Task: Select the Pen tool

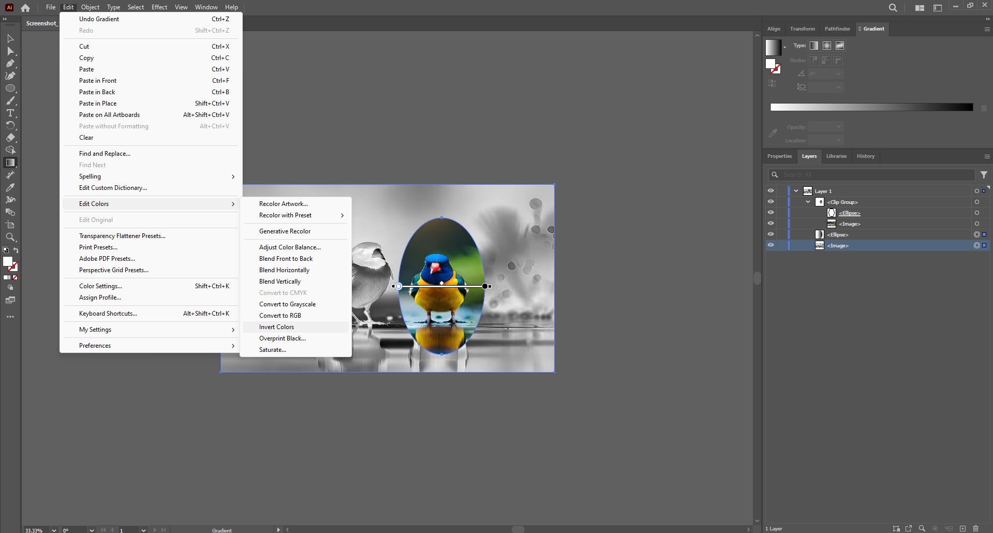Action: [x=10, y=63]
